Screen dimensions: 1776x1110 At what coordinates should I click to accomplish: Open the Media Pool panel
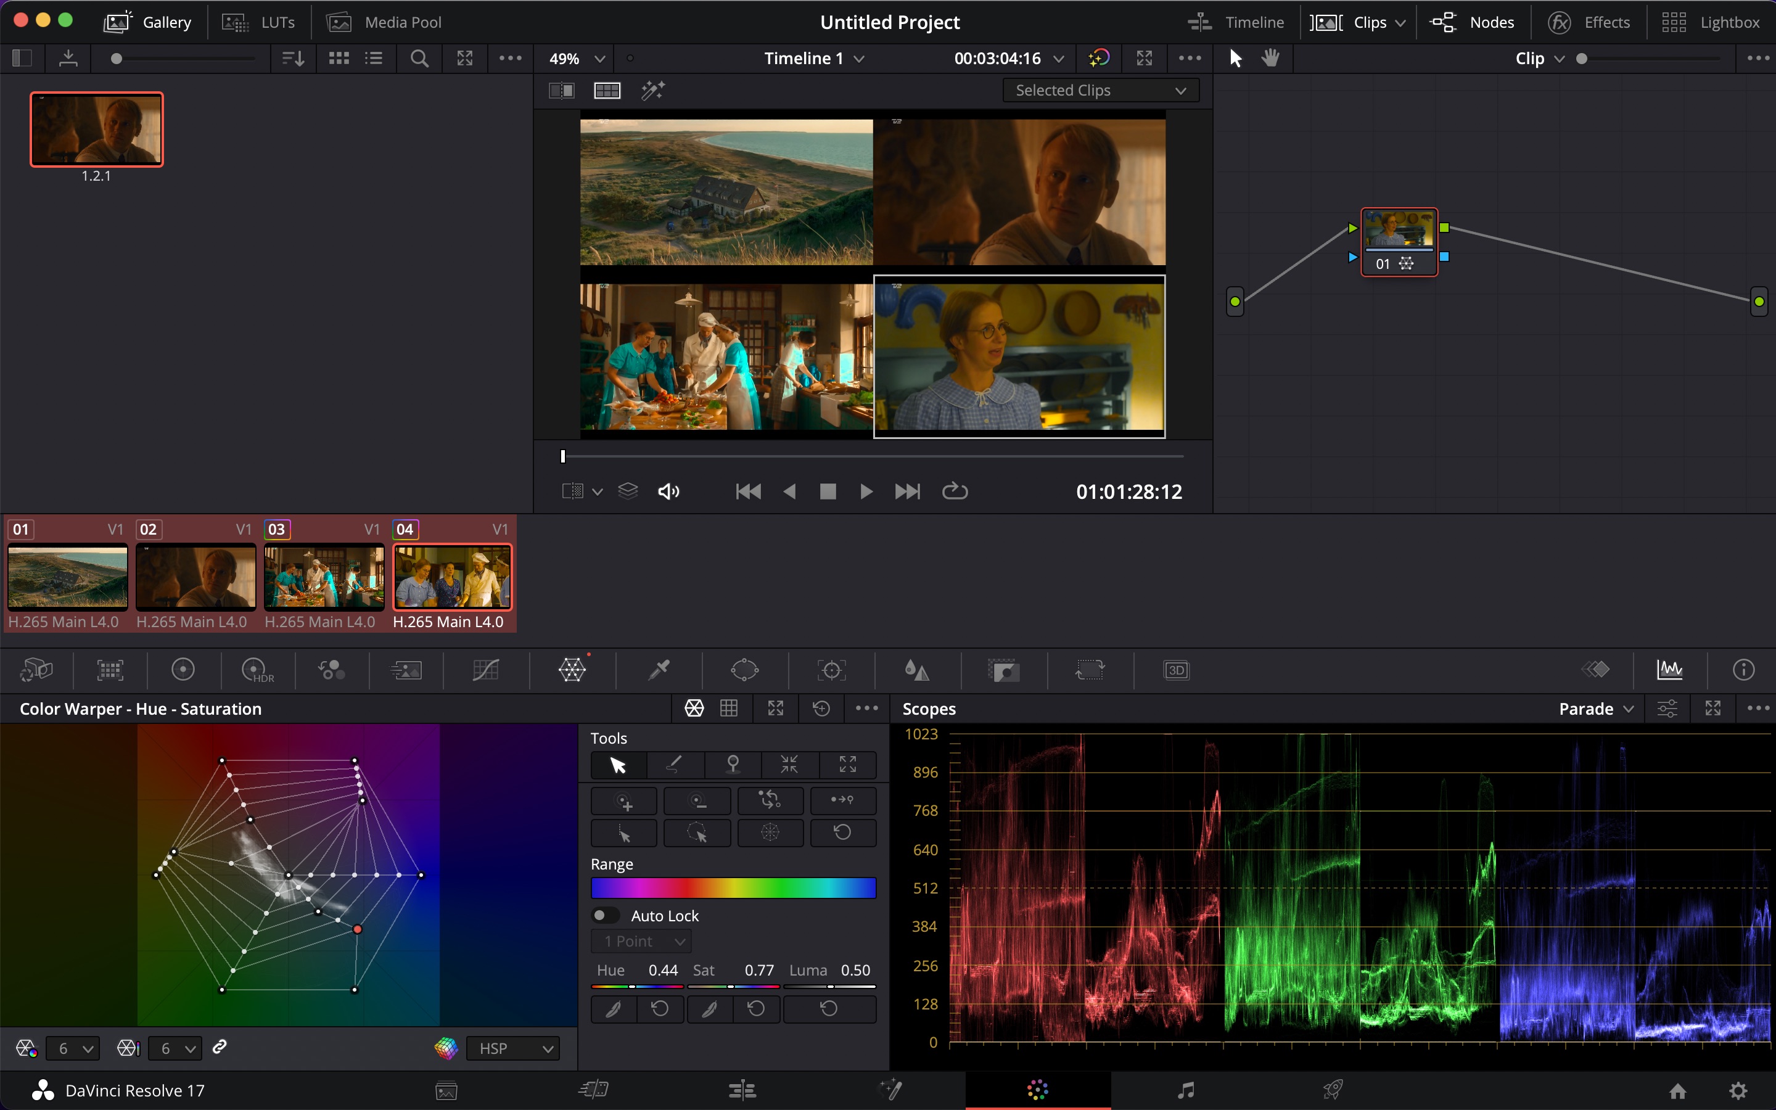coord(383,22)
